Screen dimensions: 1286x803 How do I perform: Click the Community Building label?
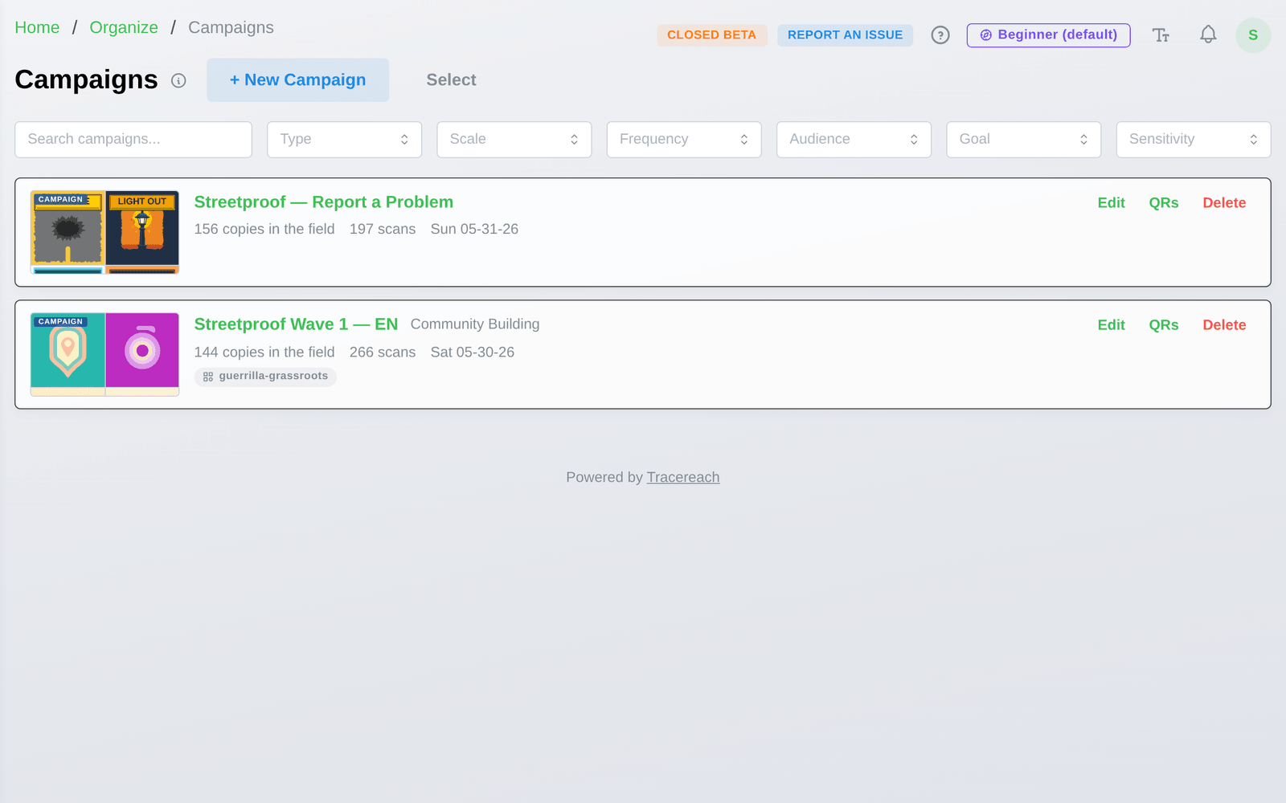[x=475, y=324]
